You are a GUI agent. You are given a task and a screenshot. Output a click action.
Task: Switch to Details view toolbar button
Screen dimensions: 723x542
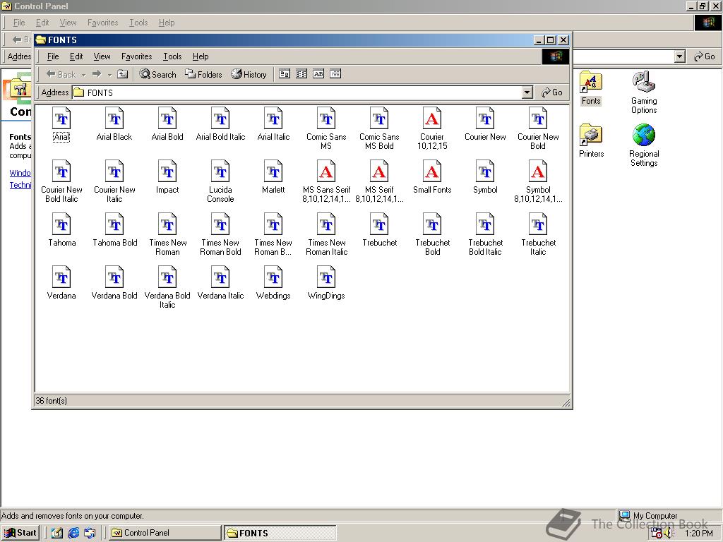[335, 73]
